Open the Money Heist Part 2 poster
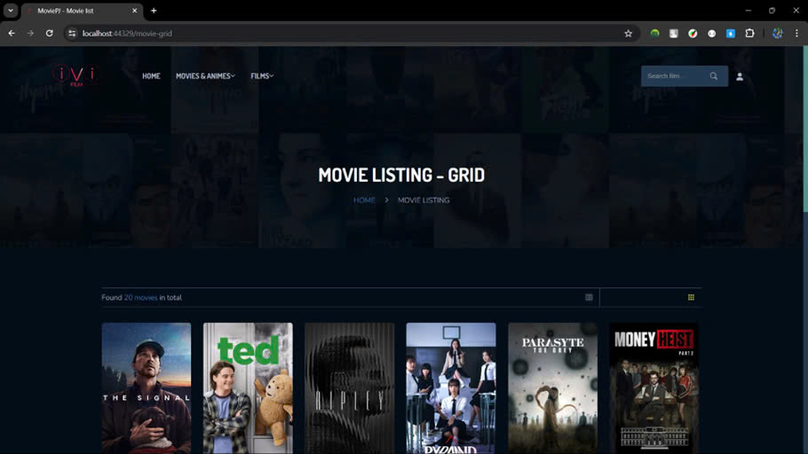The image size is (808, 454). (654, 388)
